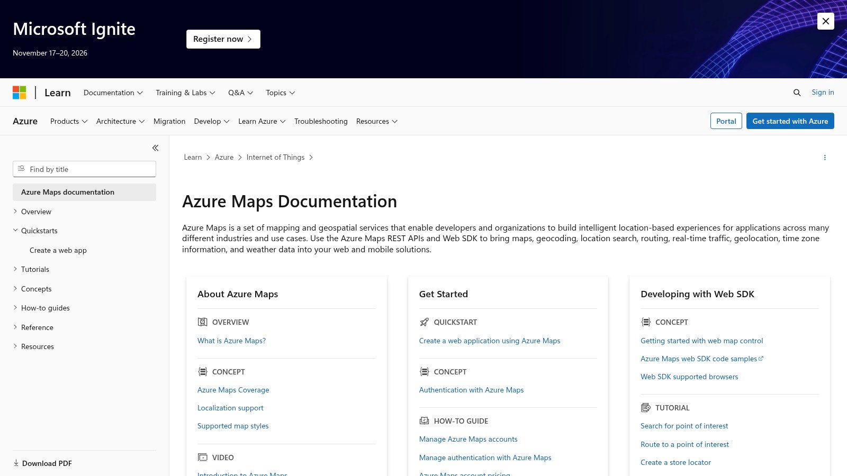Click Internet of Things breadcrumb
The image size is (847, 476).
coord(275,157)
